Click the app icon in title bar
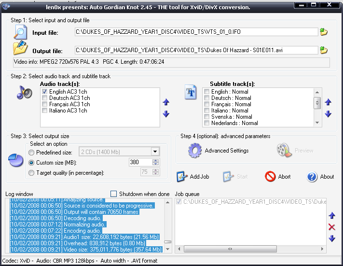This screenshot has width=343, height=266. click(x=6, y=7)
